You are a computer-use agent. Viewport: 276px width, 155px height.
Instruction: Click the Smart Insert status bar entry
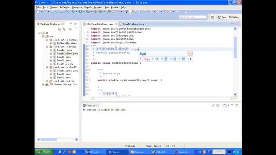pyautogui.click(x=154, y=146)
